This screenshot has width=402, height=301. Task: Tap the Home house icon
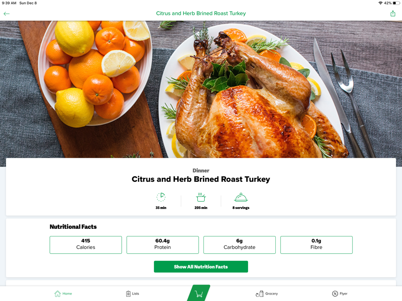(x=57, y=294)
